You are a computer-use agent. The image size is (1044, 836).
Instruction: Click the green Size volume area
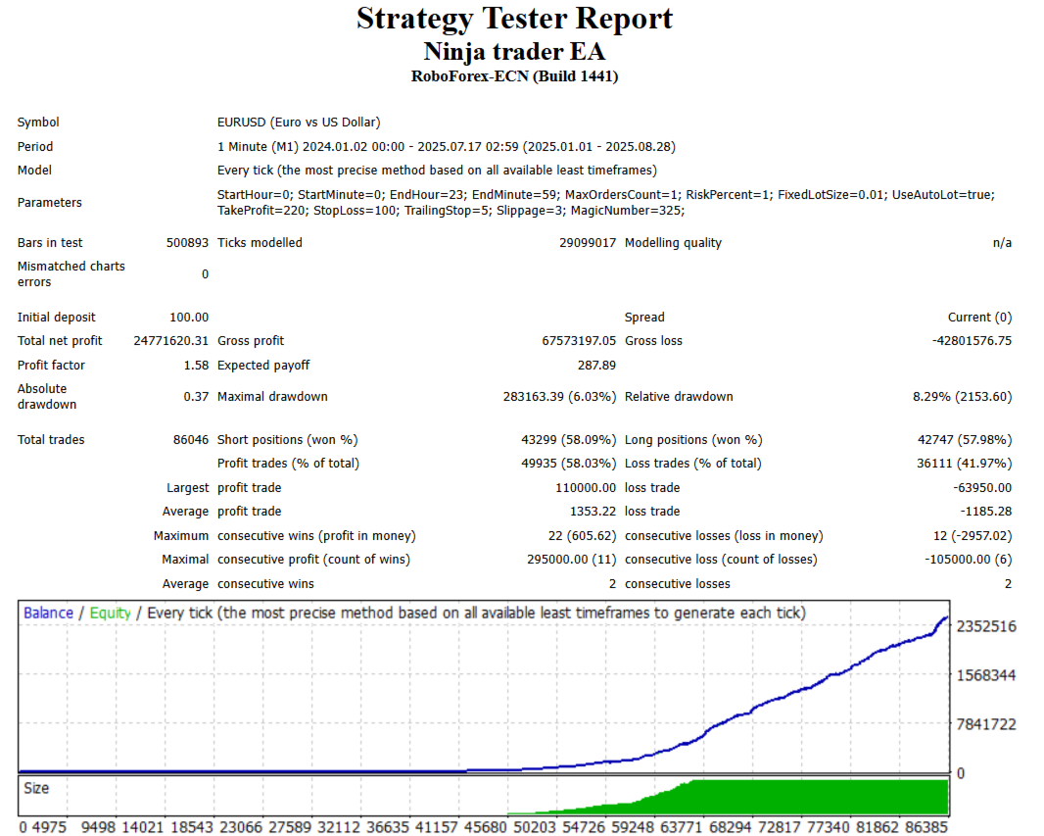(x=819, y=797)
